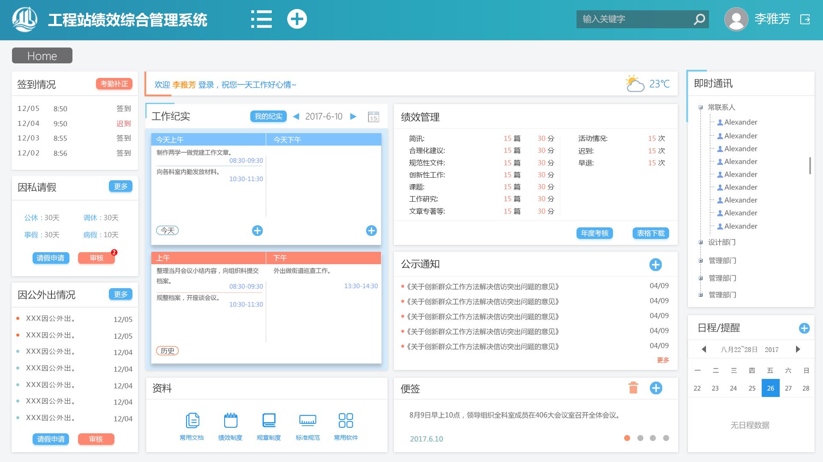Add a new 日程/提醒 entry
This screenshot has width=823, height=462.
804,328
